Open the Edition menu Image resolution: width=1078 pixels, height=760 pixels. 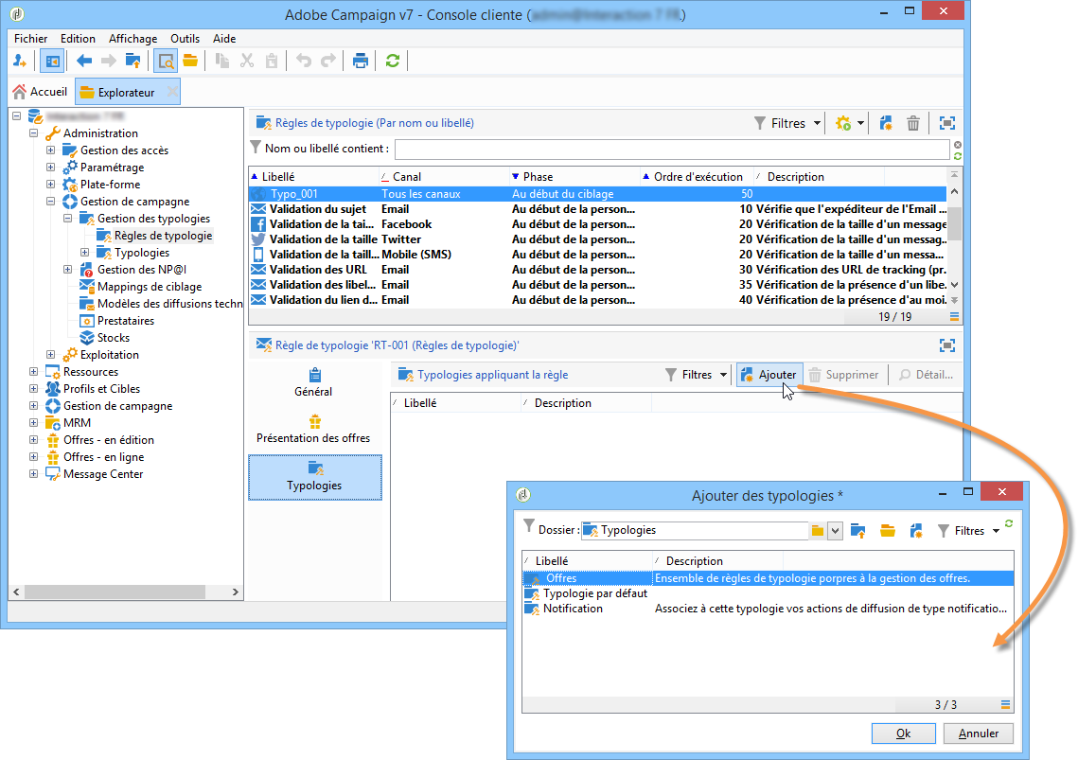coord(78,39)
